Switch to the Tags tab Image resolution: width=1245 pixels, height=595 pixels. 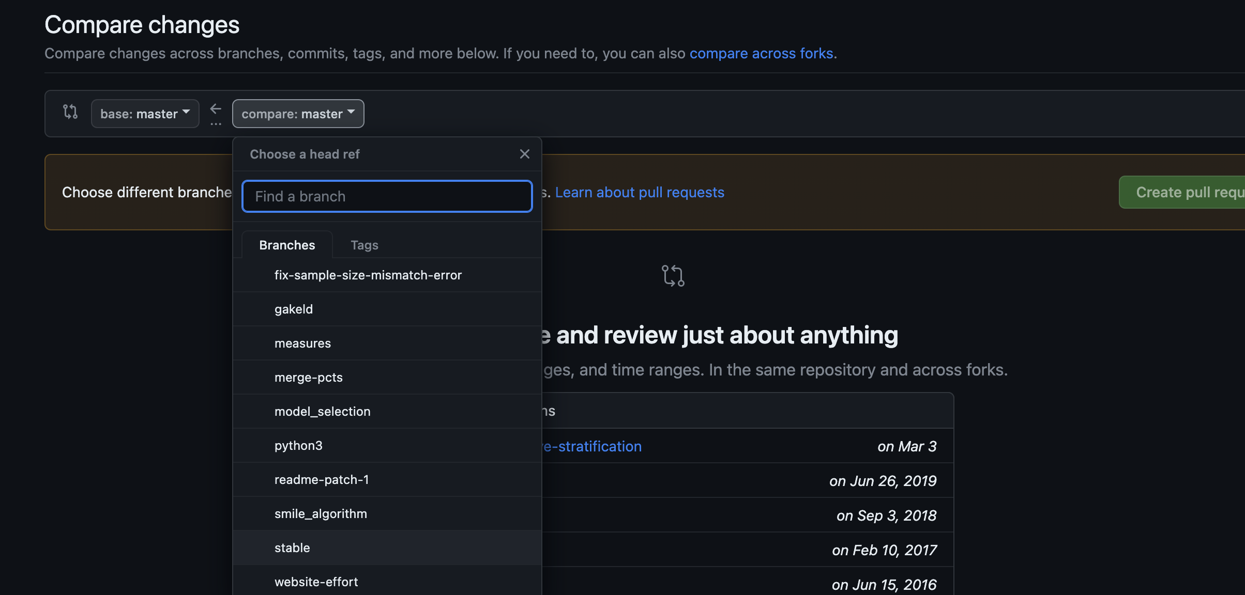pyautogui.click(x=364, y=245)
